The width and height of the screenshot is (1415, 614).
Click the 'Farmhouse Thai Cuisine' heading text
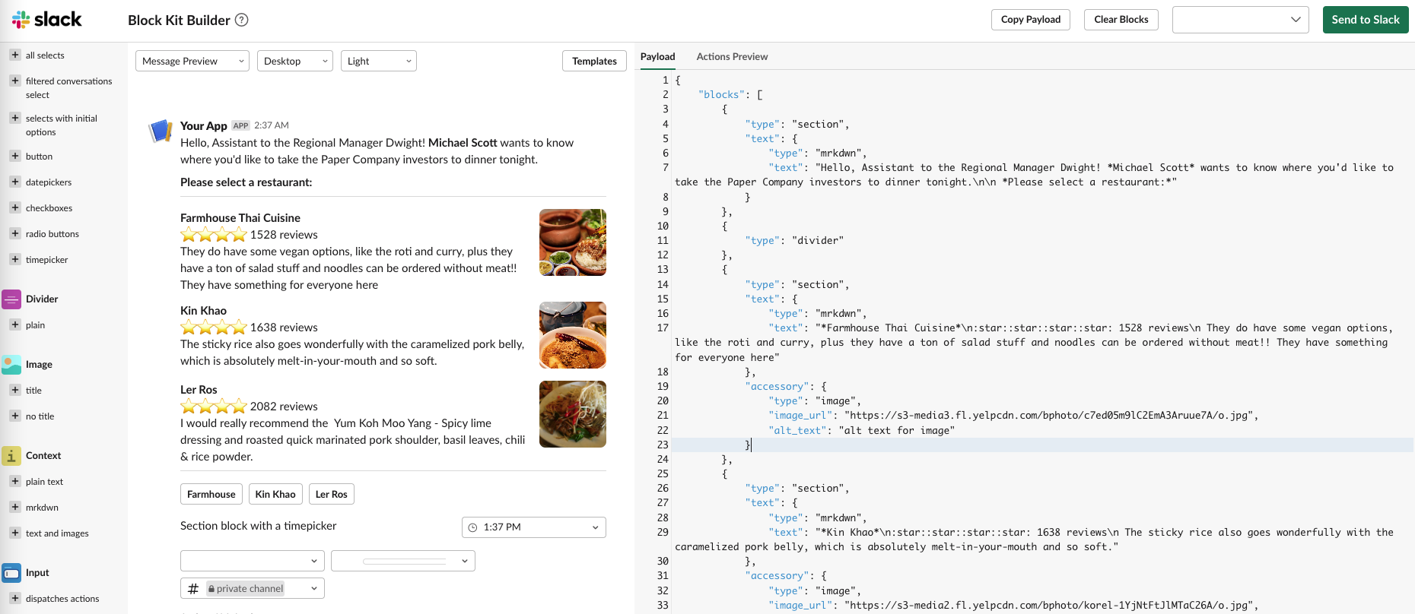(x=240, y=218)
